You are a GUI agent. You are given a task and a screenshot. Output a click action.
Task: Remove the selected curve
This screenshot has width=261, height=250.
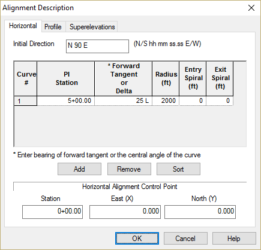tap(129, 169)
